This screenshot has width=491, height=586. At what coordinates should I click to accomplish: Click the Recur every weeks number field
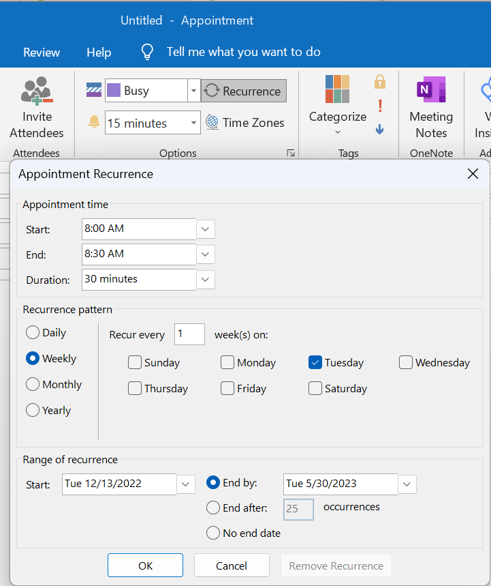click(x=189, y=335)
